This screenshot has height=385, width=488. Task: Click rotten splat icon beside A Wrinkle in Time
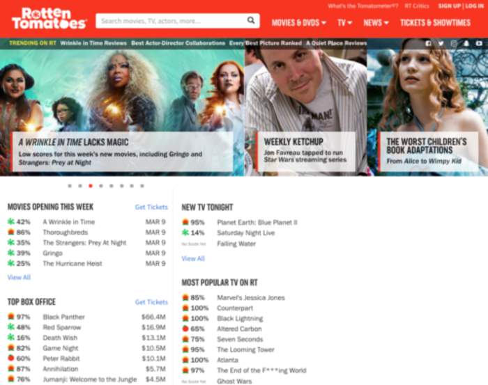click(x=11, y=221)
